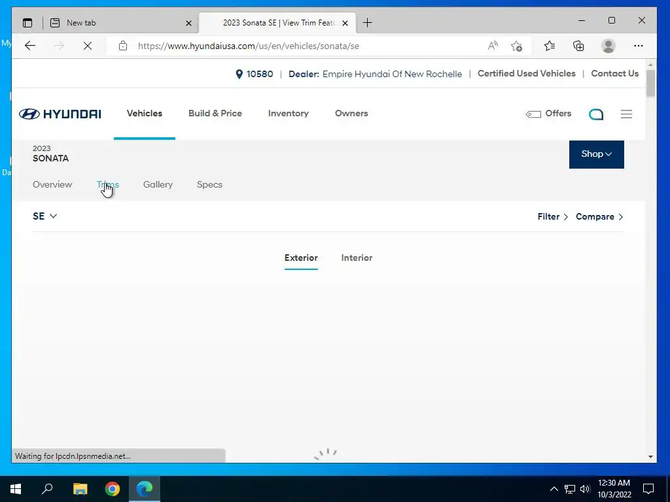Click the scrollbar down arrow
The width and height of the screenshot is (670, 502).
tap(650, 456)
